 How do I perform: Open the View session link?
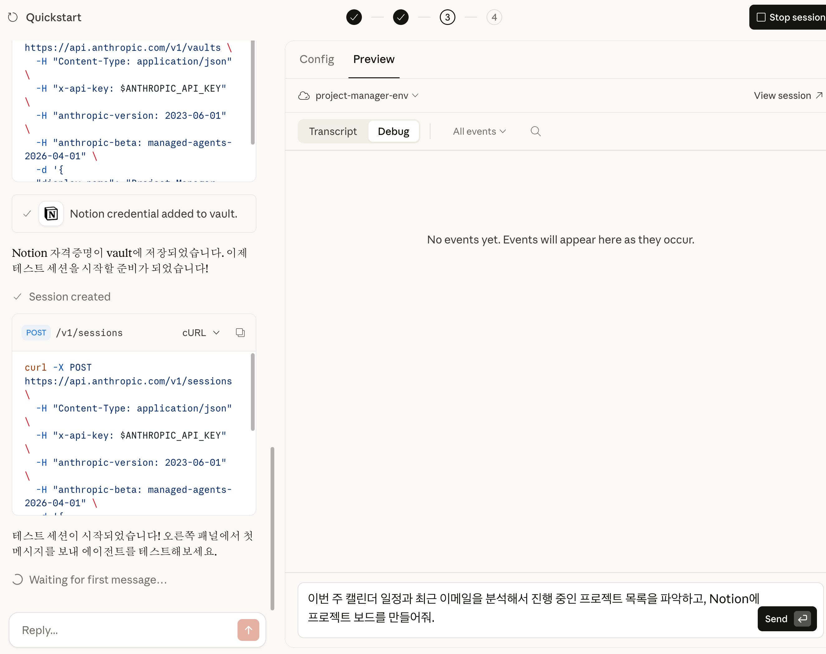point(787,96)
